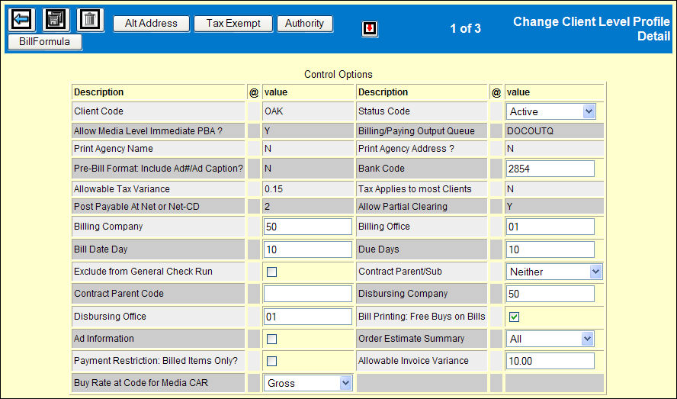677x399 pixels.
Task: Click the Disbursing Office input field
Action: [x=308, y=317]
